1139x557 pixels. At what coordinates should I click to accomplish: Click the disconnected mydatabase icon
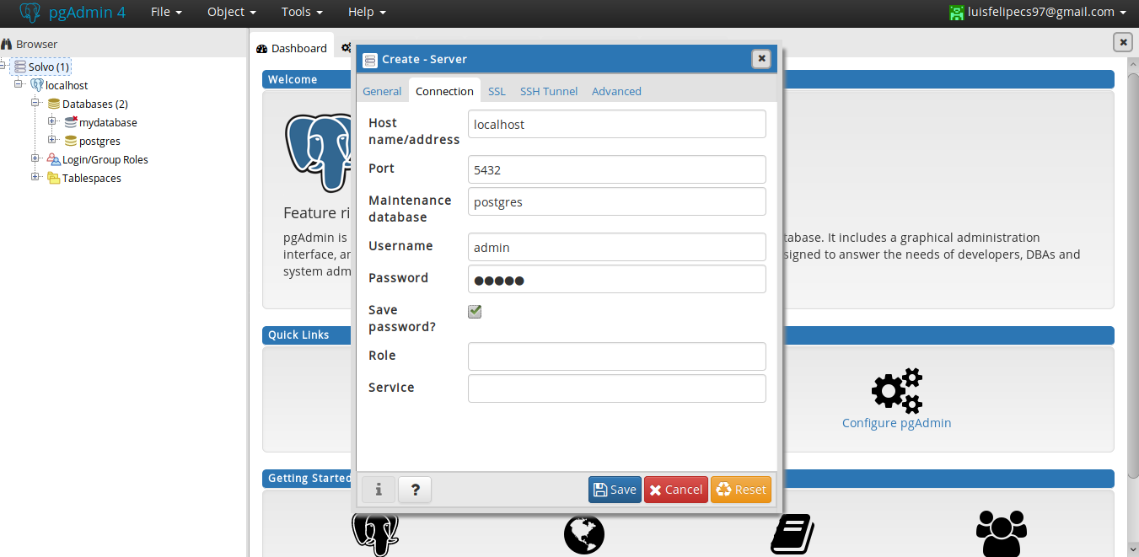tap(71, 122)
